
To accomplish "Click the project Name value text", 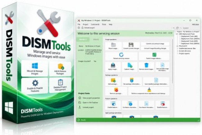I will 93,46.
